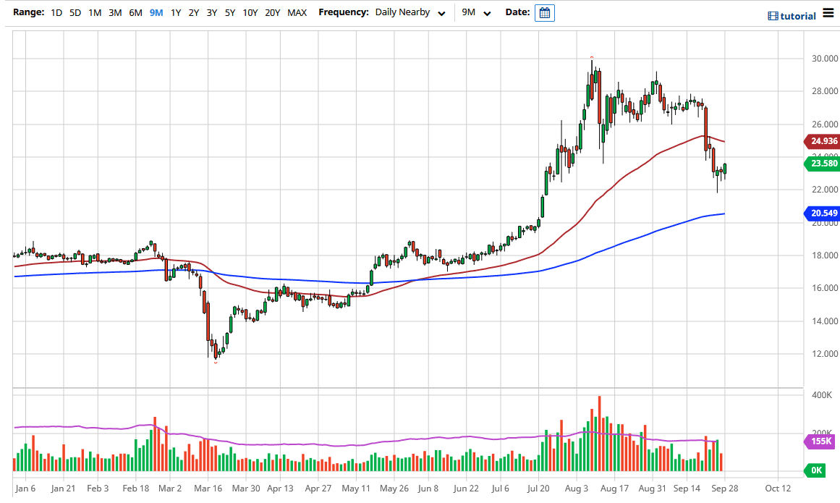Open the hamburger menu icon
This screenshot has width=840, height=503.
coord(828,13)
